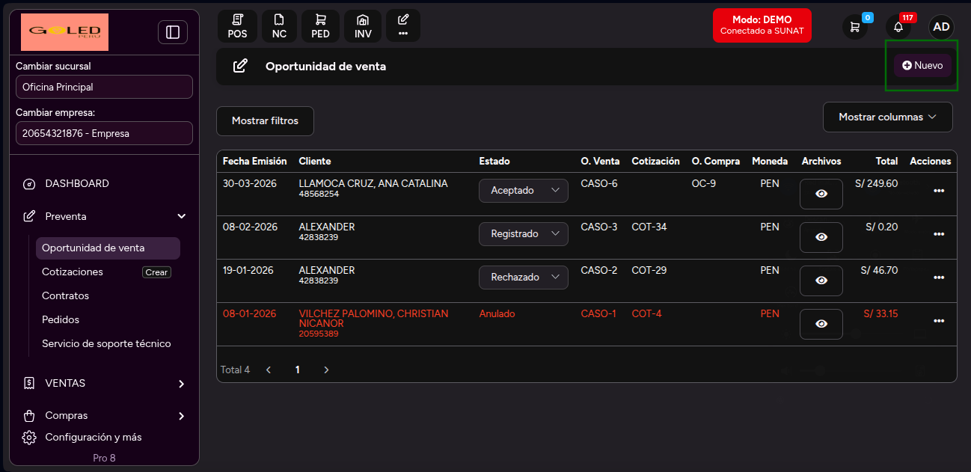Go to DASHBOARD menu item
This screenshot has width=971, height=472.
pyautogui.click(x=77, y=184)
